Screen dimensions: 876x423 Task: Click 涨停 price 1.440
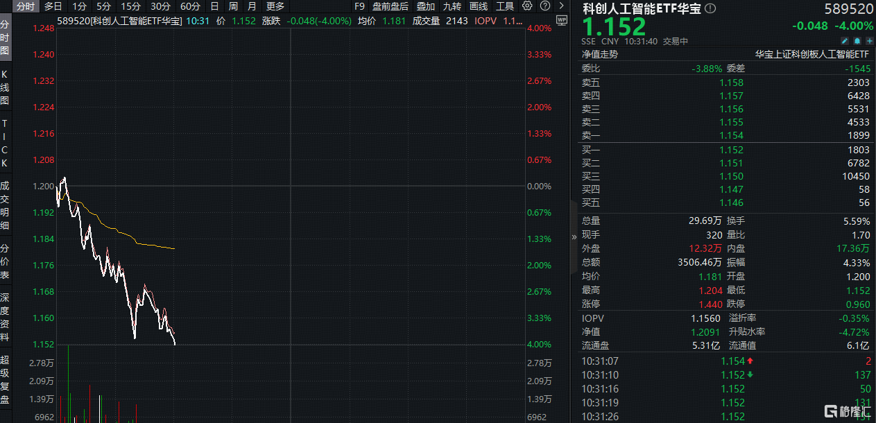click(x=710, y=304)
